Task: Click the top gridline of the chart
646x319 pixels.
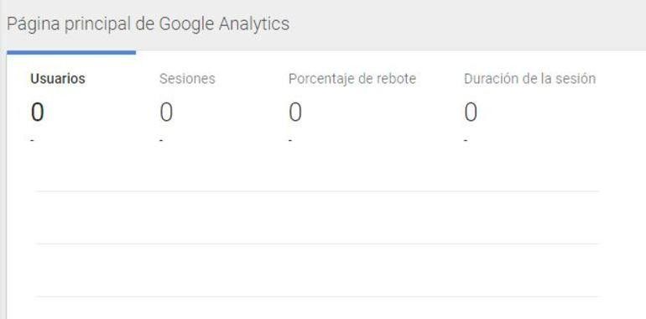Action: point(317,191)
